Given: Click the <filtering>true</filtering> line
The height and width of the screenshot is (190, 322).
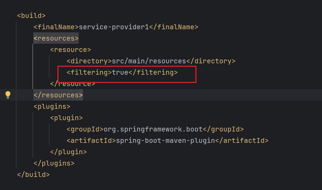Looking at the screenshot, I should coord(122,72).
